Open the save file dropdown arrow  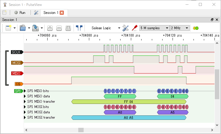(x=42, y=28)
